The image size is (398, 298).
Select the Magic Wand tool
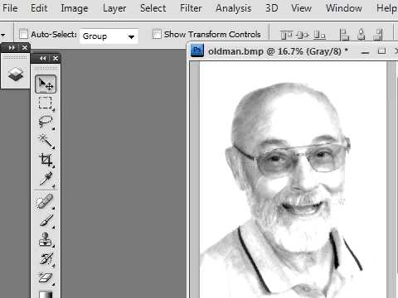tap(46, 141)
